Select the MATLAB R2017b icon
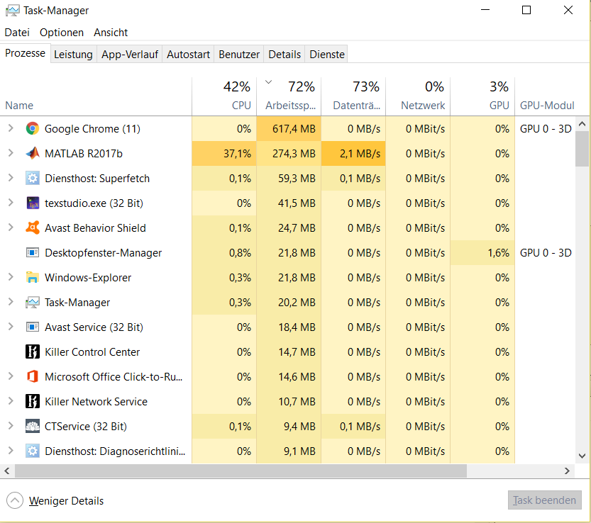The height and width of the screenshot is (523, 591). (32, 154)
